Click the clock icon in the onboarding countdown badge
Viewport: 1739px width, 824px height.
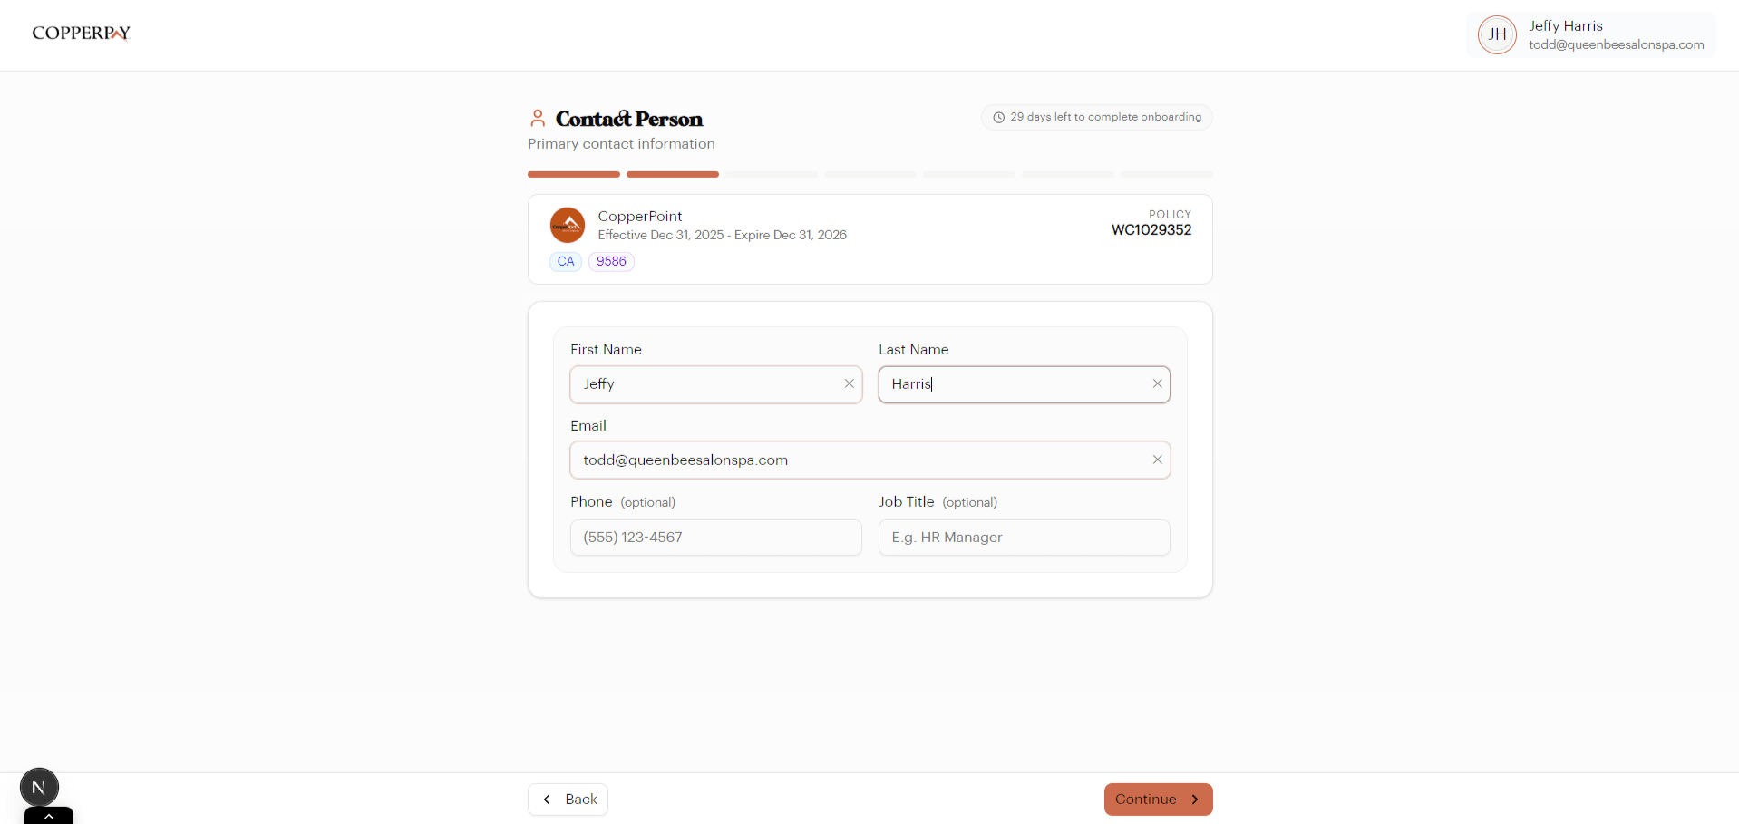click(x=998, y=117)
